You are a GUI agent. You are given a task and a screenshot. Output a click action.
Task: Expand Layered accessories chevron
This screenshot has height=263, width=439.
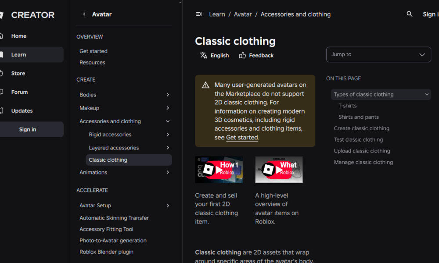(x=168, y=148)
